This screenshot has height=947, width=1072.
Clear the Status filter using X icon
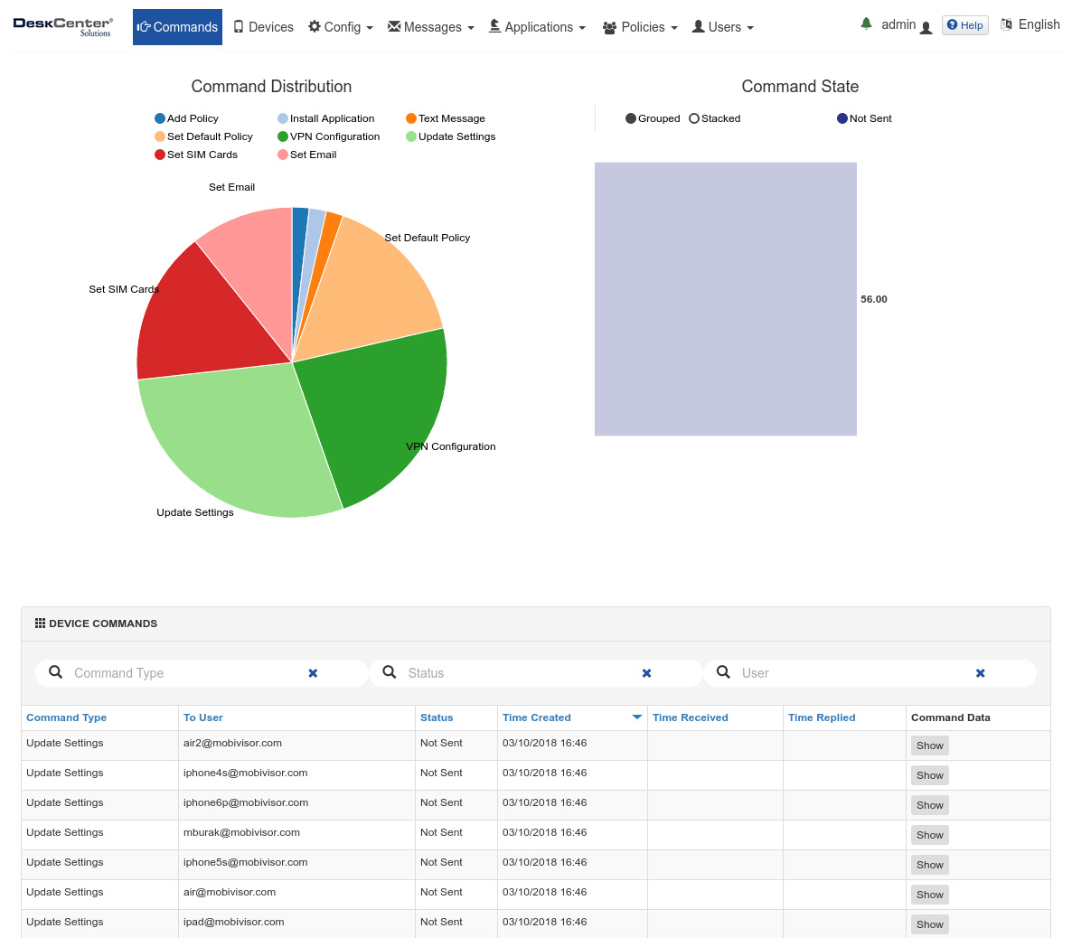[x=646, y=673]
